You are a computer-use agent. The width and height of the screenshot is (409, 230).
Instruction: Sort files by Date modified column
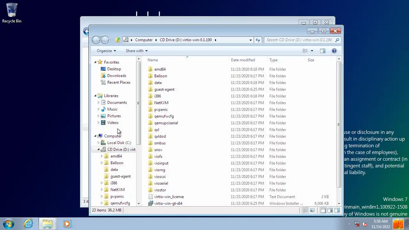(248, 60)
